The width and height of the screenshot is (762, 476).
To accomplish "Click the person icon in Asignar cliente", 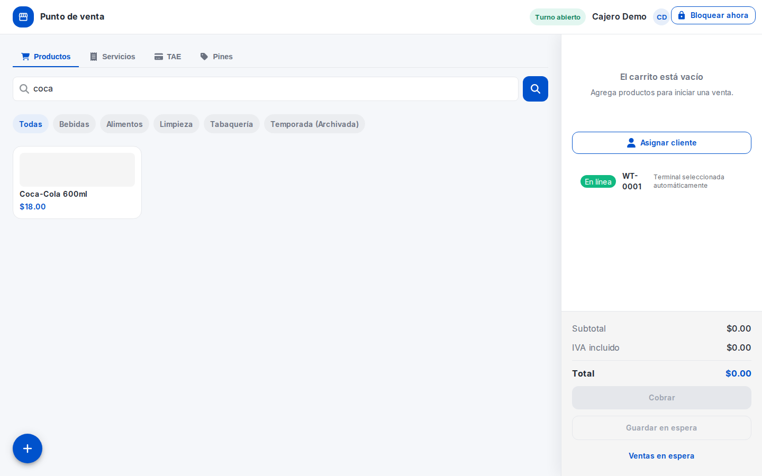I will (x=631, y=143).
